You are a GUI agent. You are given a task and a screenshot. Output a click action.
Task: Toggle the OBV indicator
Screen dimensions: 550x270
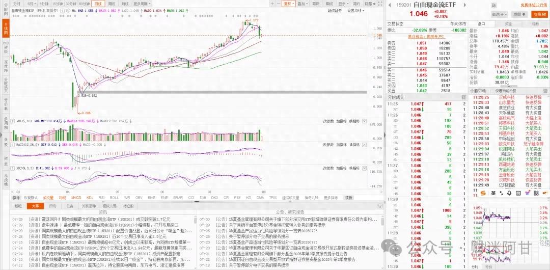point(139,198)
